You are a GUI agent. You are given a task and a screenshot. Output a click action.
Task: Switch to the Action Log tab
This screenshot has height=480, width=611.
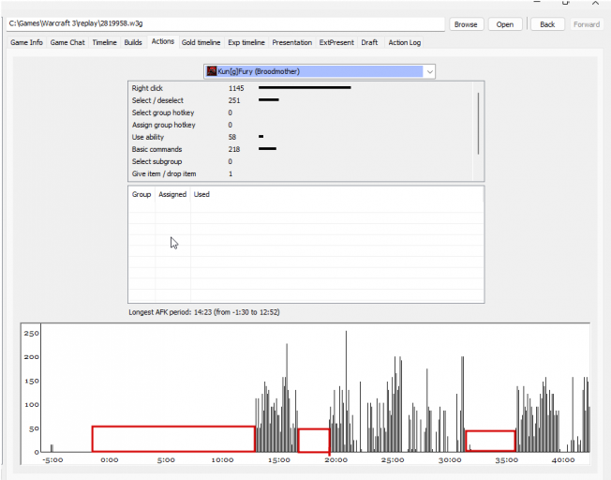pyautogui.click(x=405, y=42)
